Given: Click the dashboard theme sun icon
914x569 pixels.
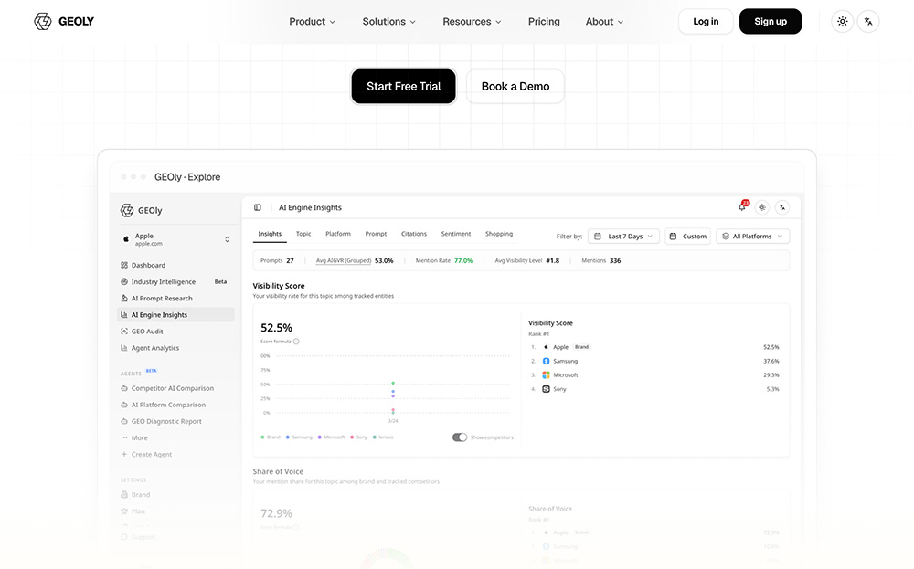Looking at the screenshot, I should tap(762, 207).
